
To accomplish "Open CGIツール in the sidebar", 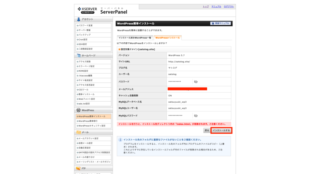I will (x=93, y=89).
